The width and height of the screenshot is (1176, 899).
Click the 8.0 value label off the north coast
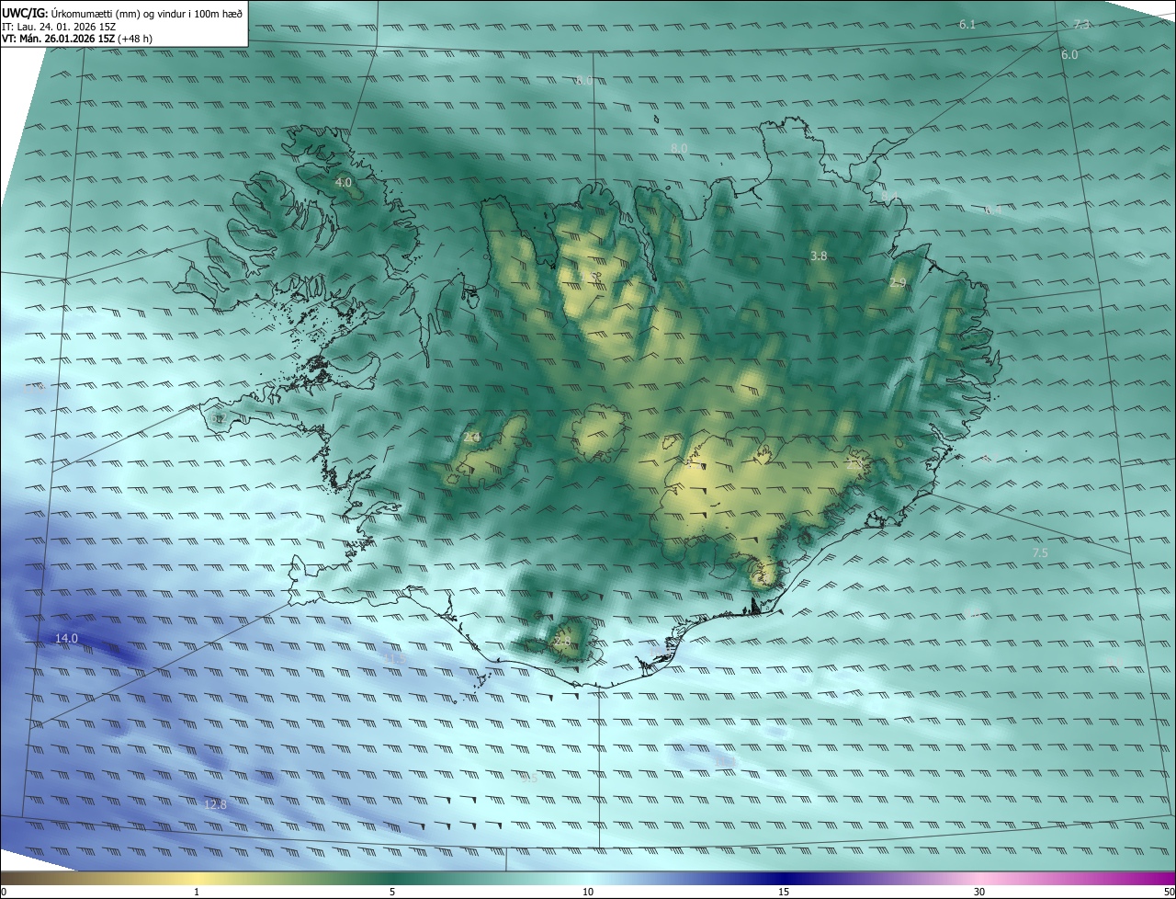point(679,148)
